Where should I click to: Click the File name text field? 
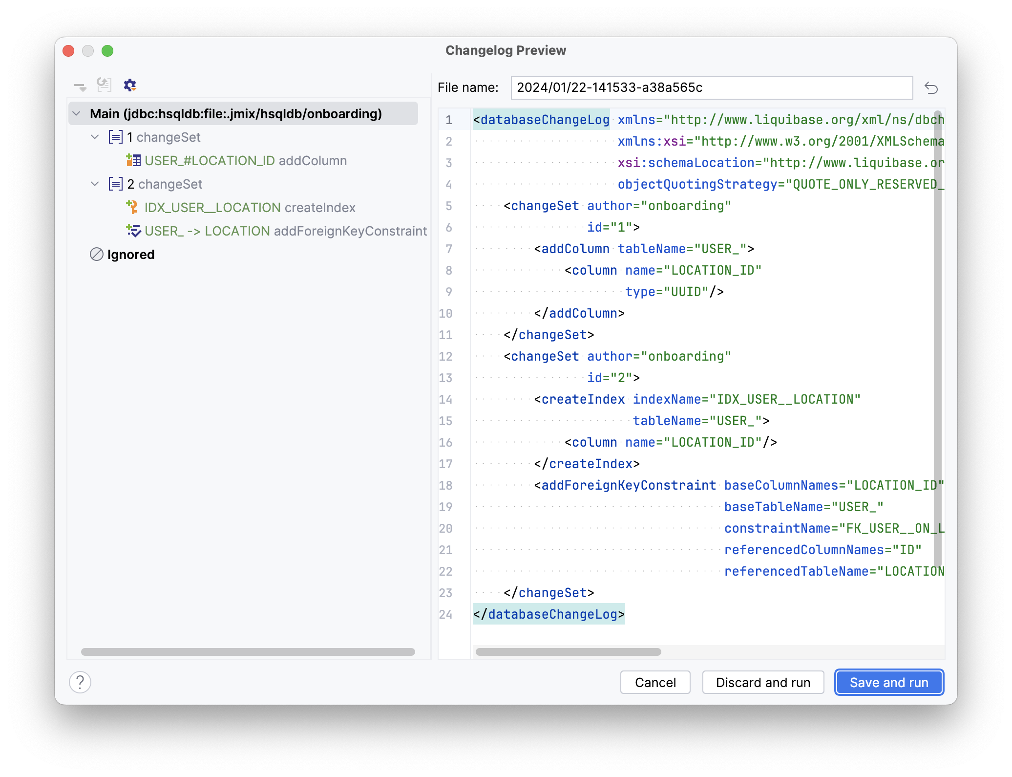(x=711, y=88)
